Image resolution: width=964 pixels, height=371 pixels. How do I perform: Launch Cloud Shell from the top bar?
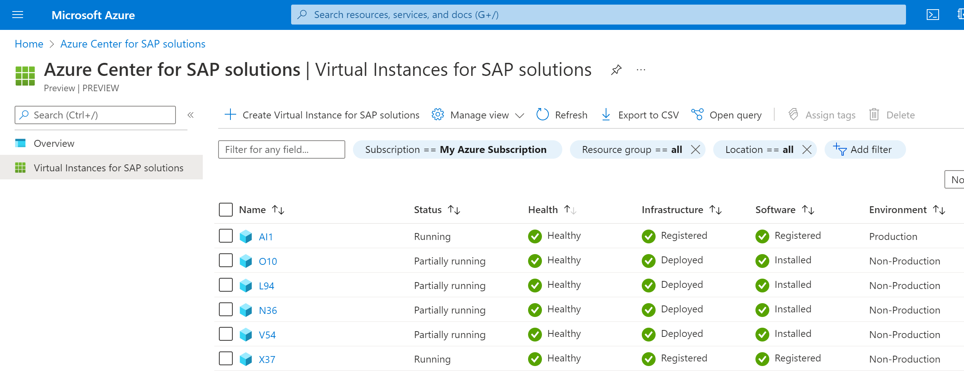[933, 15]
